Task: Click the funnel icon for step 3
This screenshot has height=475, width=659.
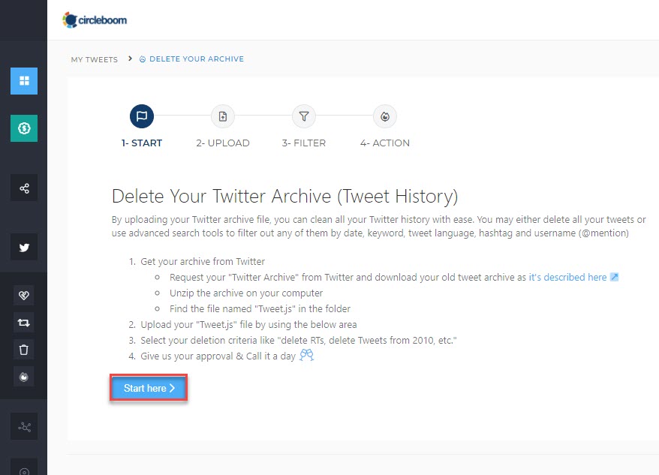Action: 304,116
